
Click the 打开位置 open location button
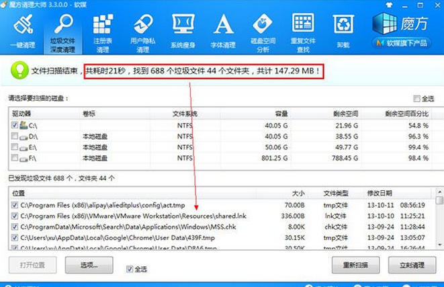[32, 265]
